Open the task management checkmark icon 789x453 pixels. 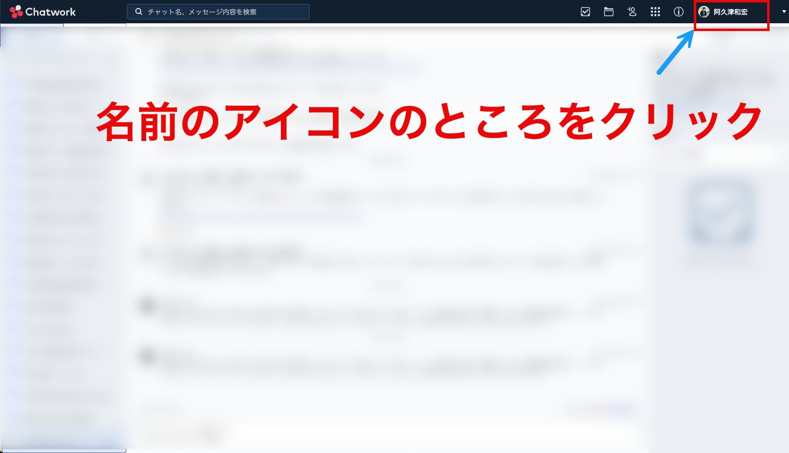585,12
